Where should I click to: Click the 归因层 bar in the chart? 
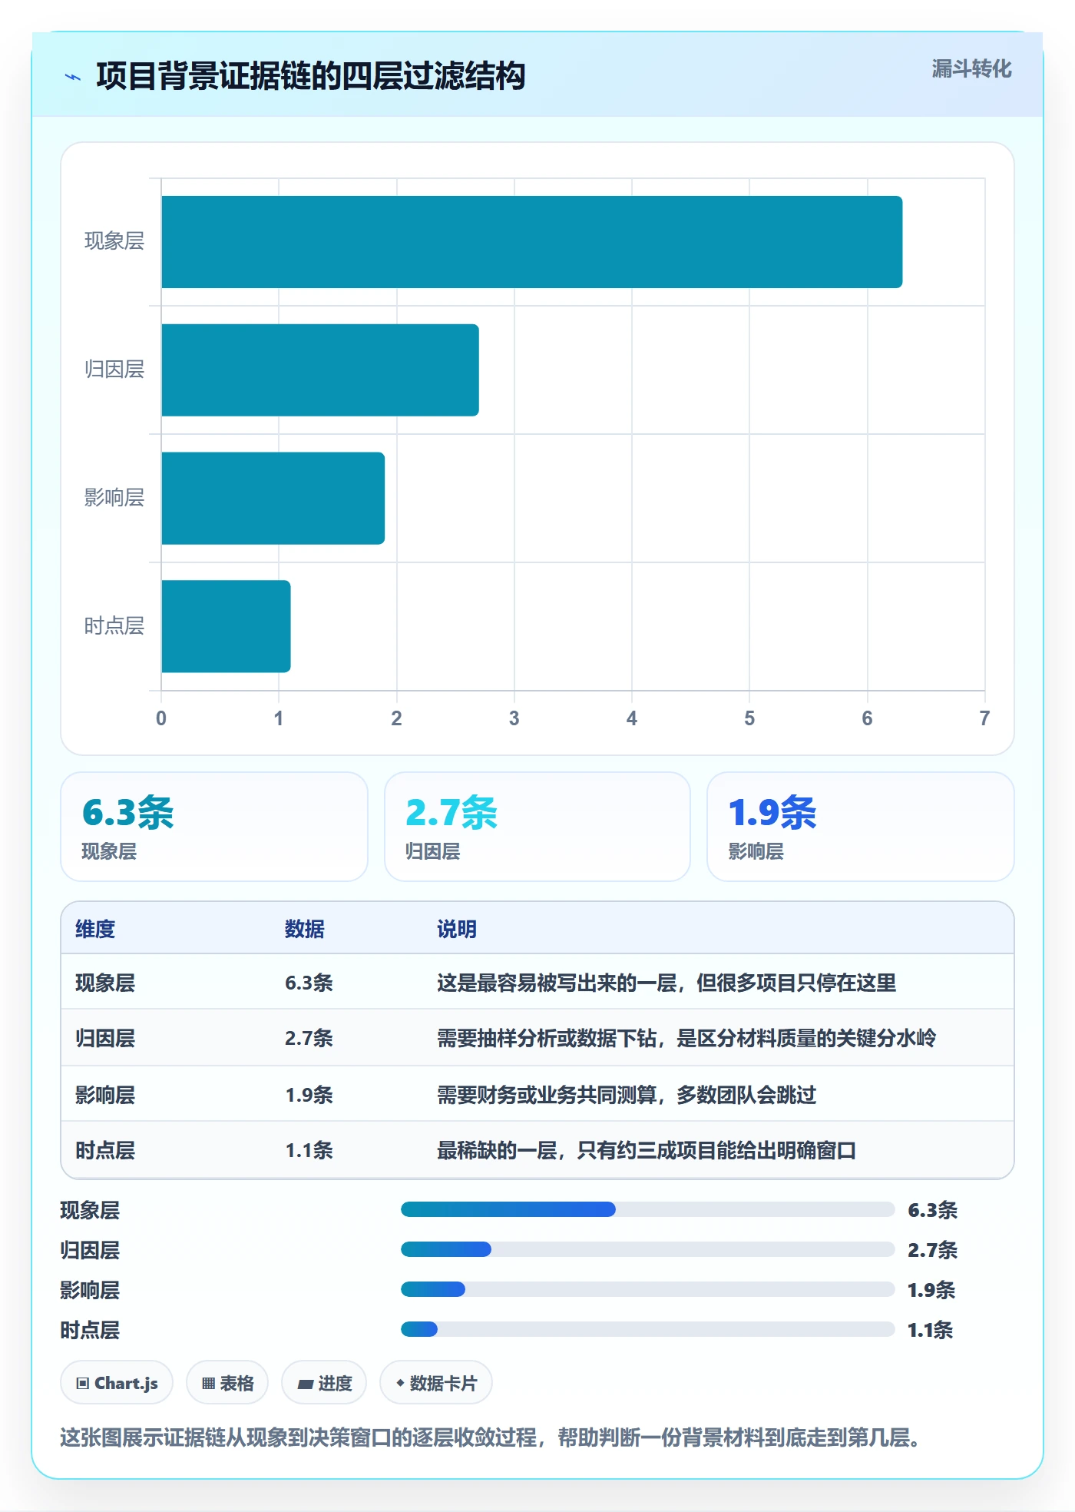tap(320, 370)
